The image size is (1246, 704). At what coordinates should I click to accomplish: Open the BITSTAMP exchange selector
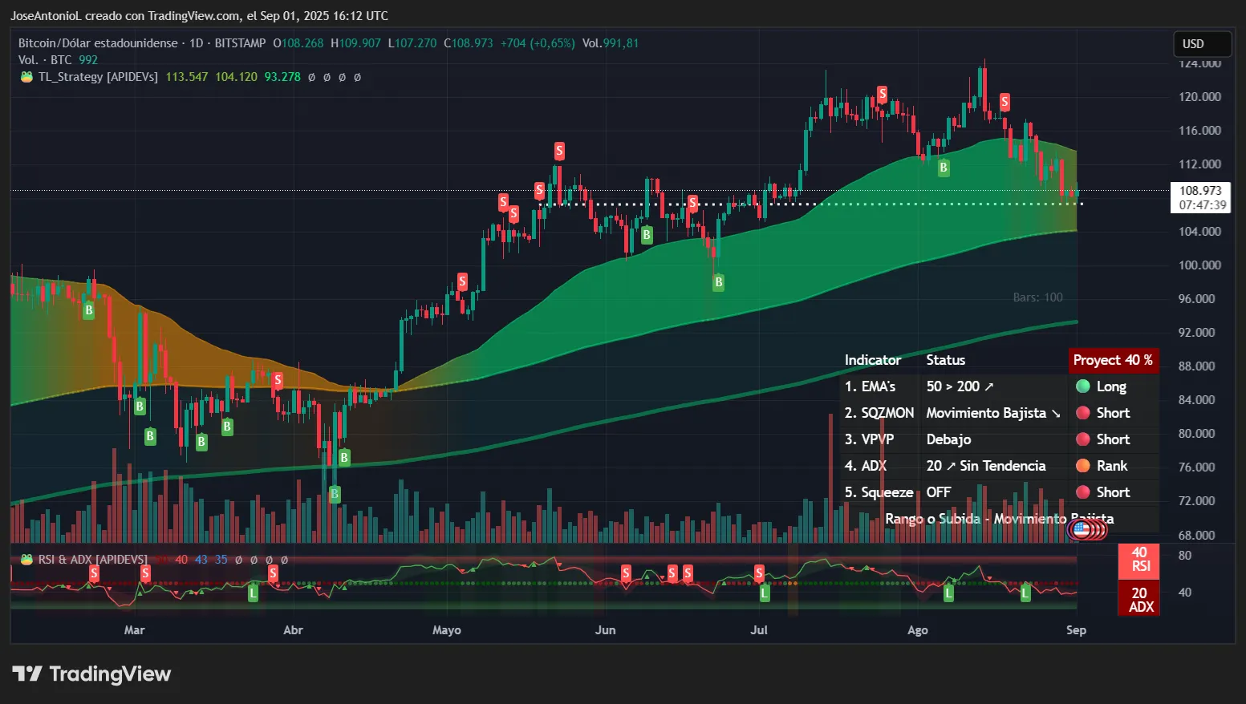(x=240, y=43)
